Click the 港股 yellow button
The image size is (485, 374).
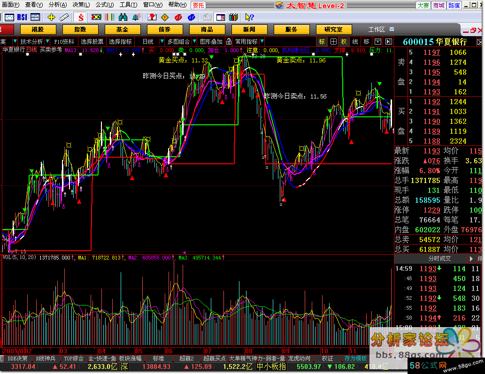[38, 29]
